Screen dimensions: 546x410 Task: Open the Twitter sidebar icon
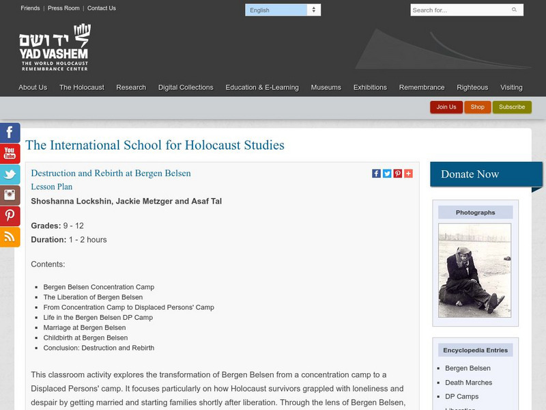click(x=8, y=176)
